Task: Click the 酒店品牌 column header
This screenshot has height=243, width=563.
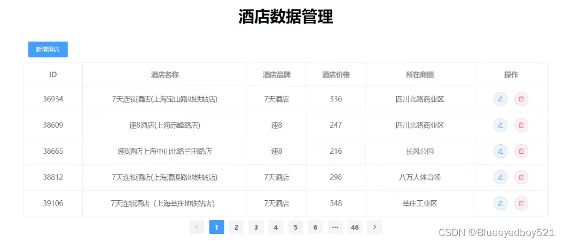Action: tap(277, 75)
